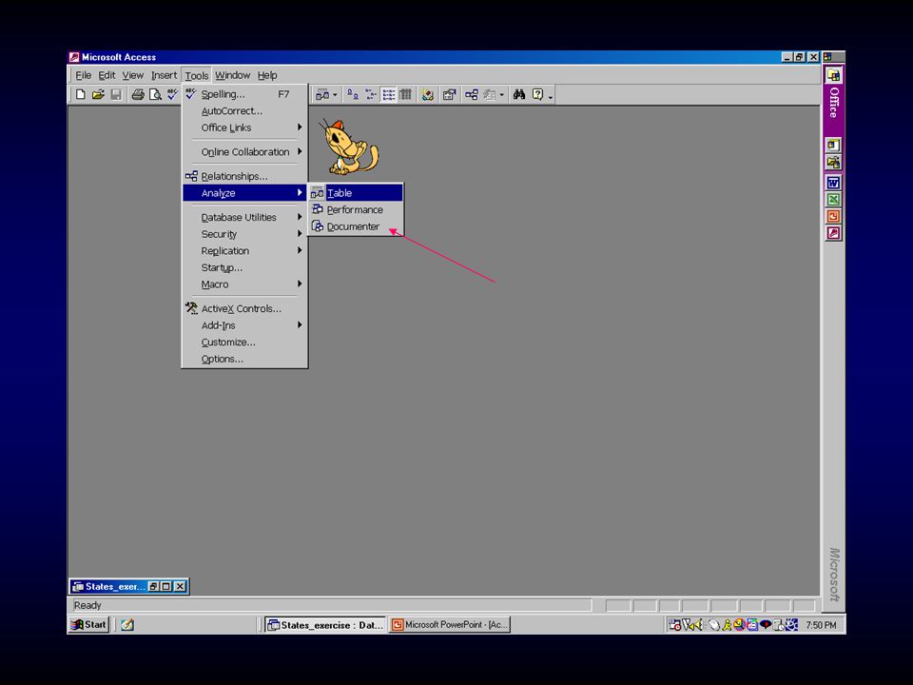Screen dimensions: 913x685
Task: Click the Print Preview magnifier icon
Action: 155,94
